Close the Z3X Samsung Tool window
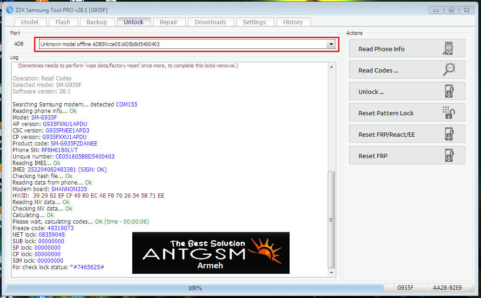This screenshot has height=298, width=481. pyautogui.click(x=467, y=10)
